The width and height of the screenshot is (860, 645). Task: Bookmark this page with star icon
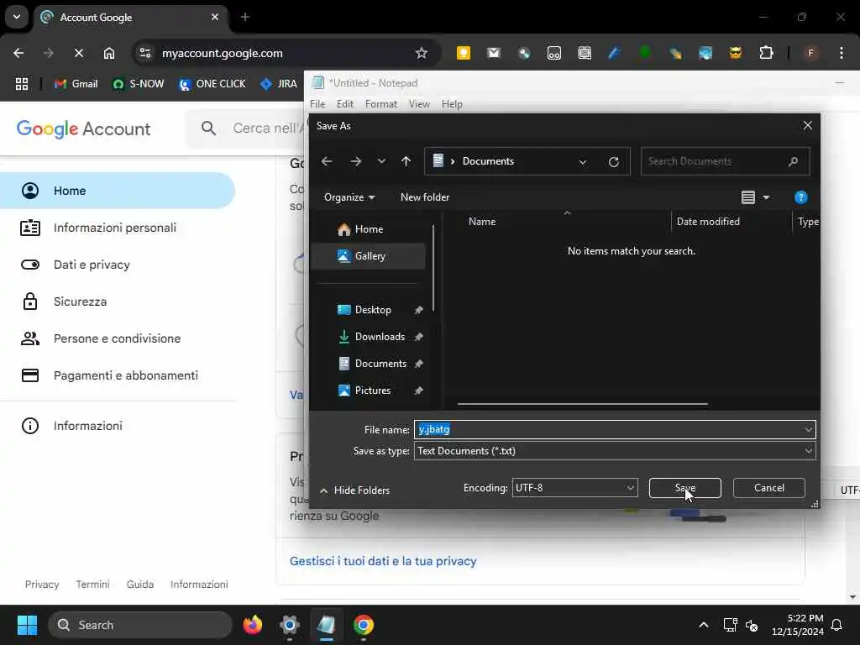coord(422,53)
